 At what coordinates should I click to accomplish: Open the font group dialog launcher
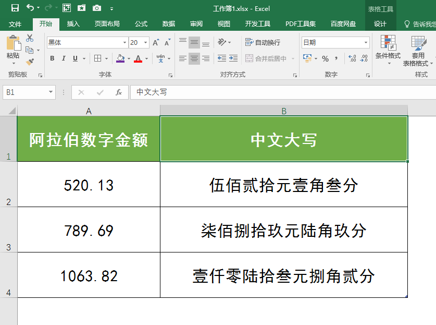pos(170,75)
